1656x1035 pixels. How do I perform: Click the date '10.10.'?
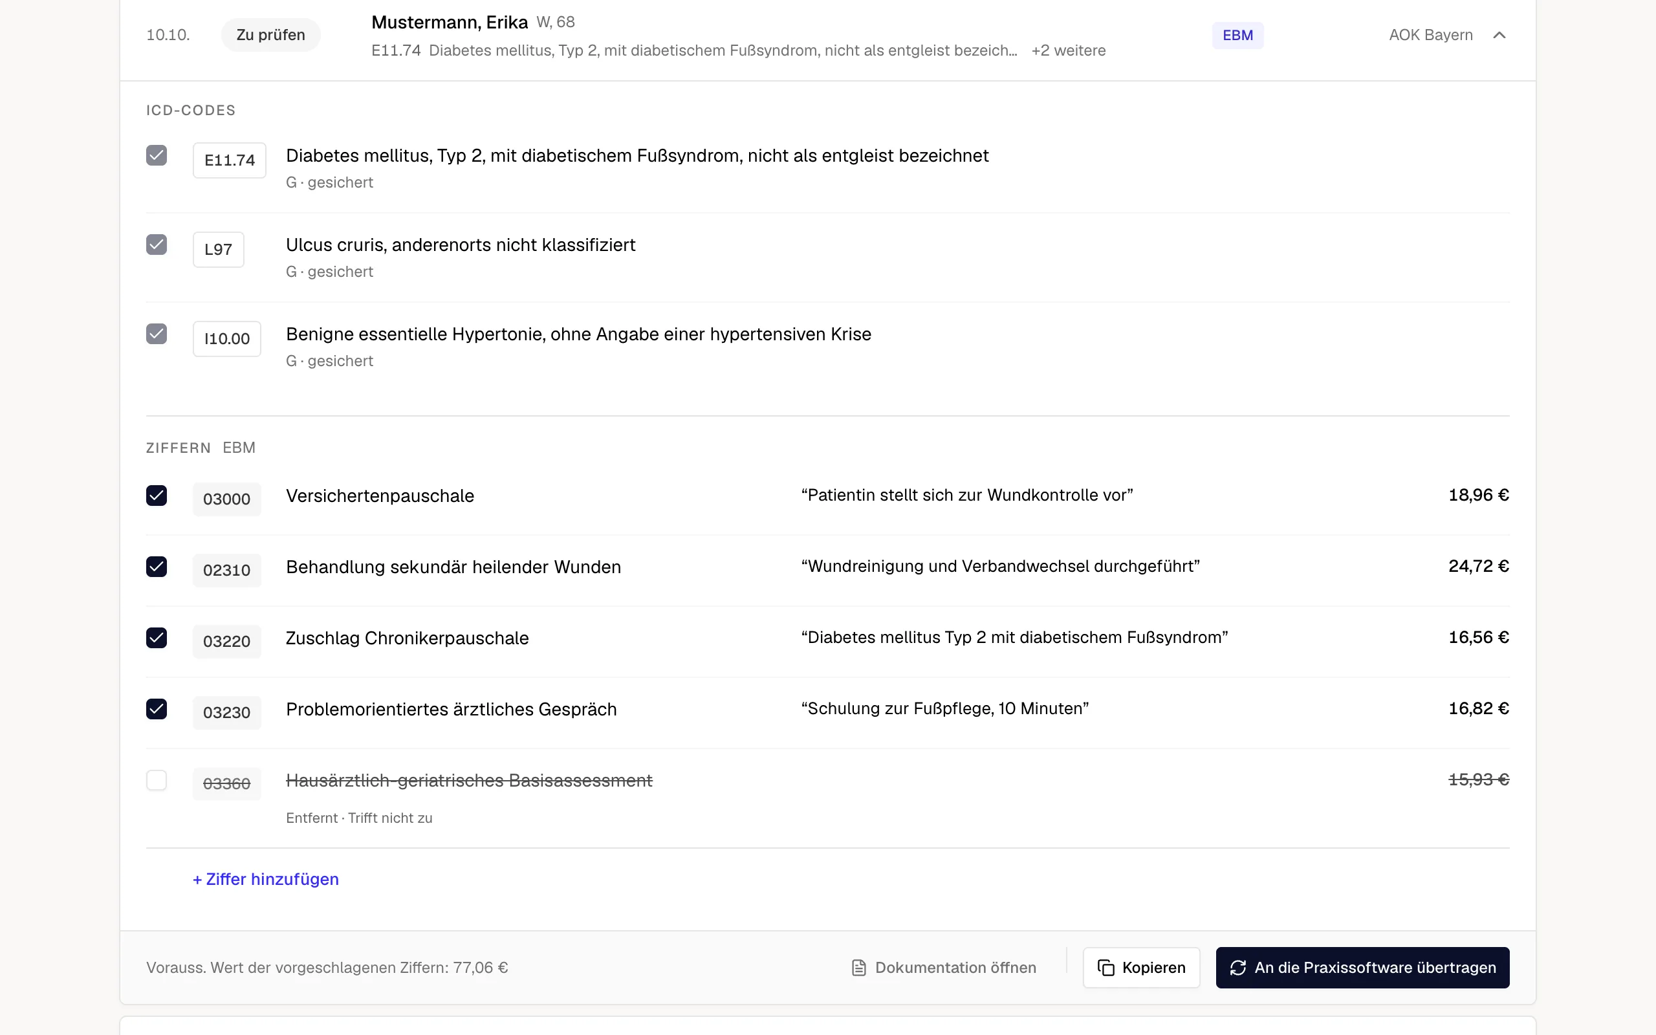[x=168, y=35]
